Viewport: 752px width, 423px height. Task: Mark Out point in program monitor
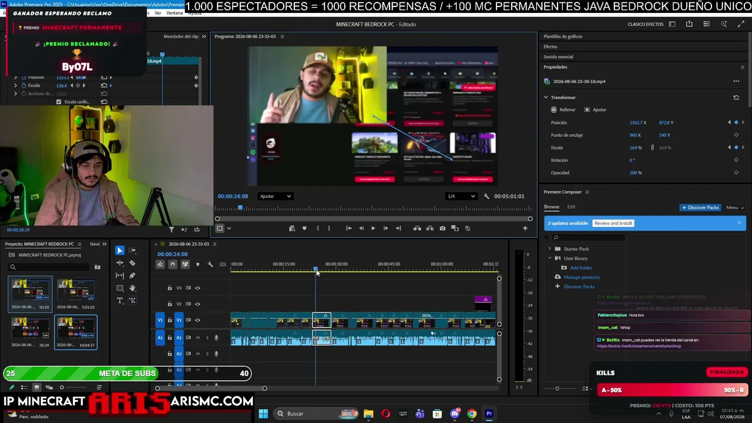click(329, 229)
